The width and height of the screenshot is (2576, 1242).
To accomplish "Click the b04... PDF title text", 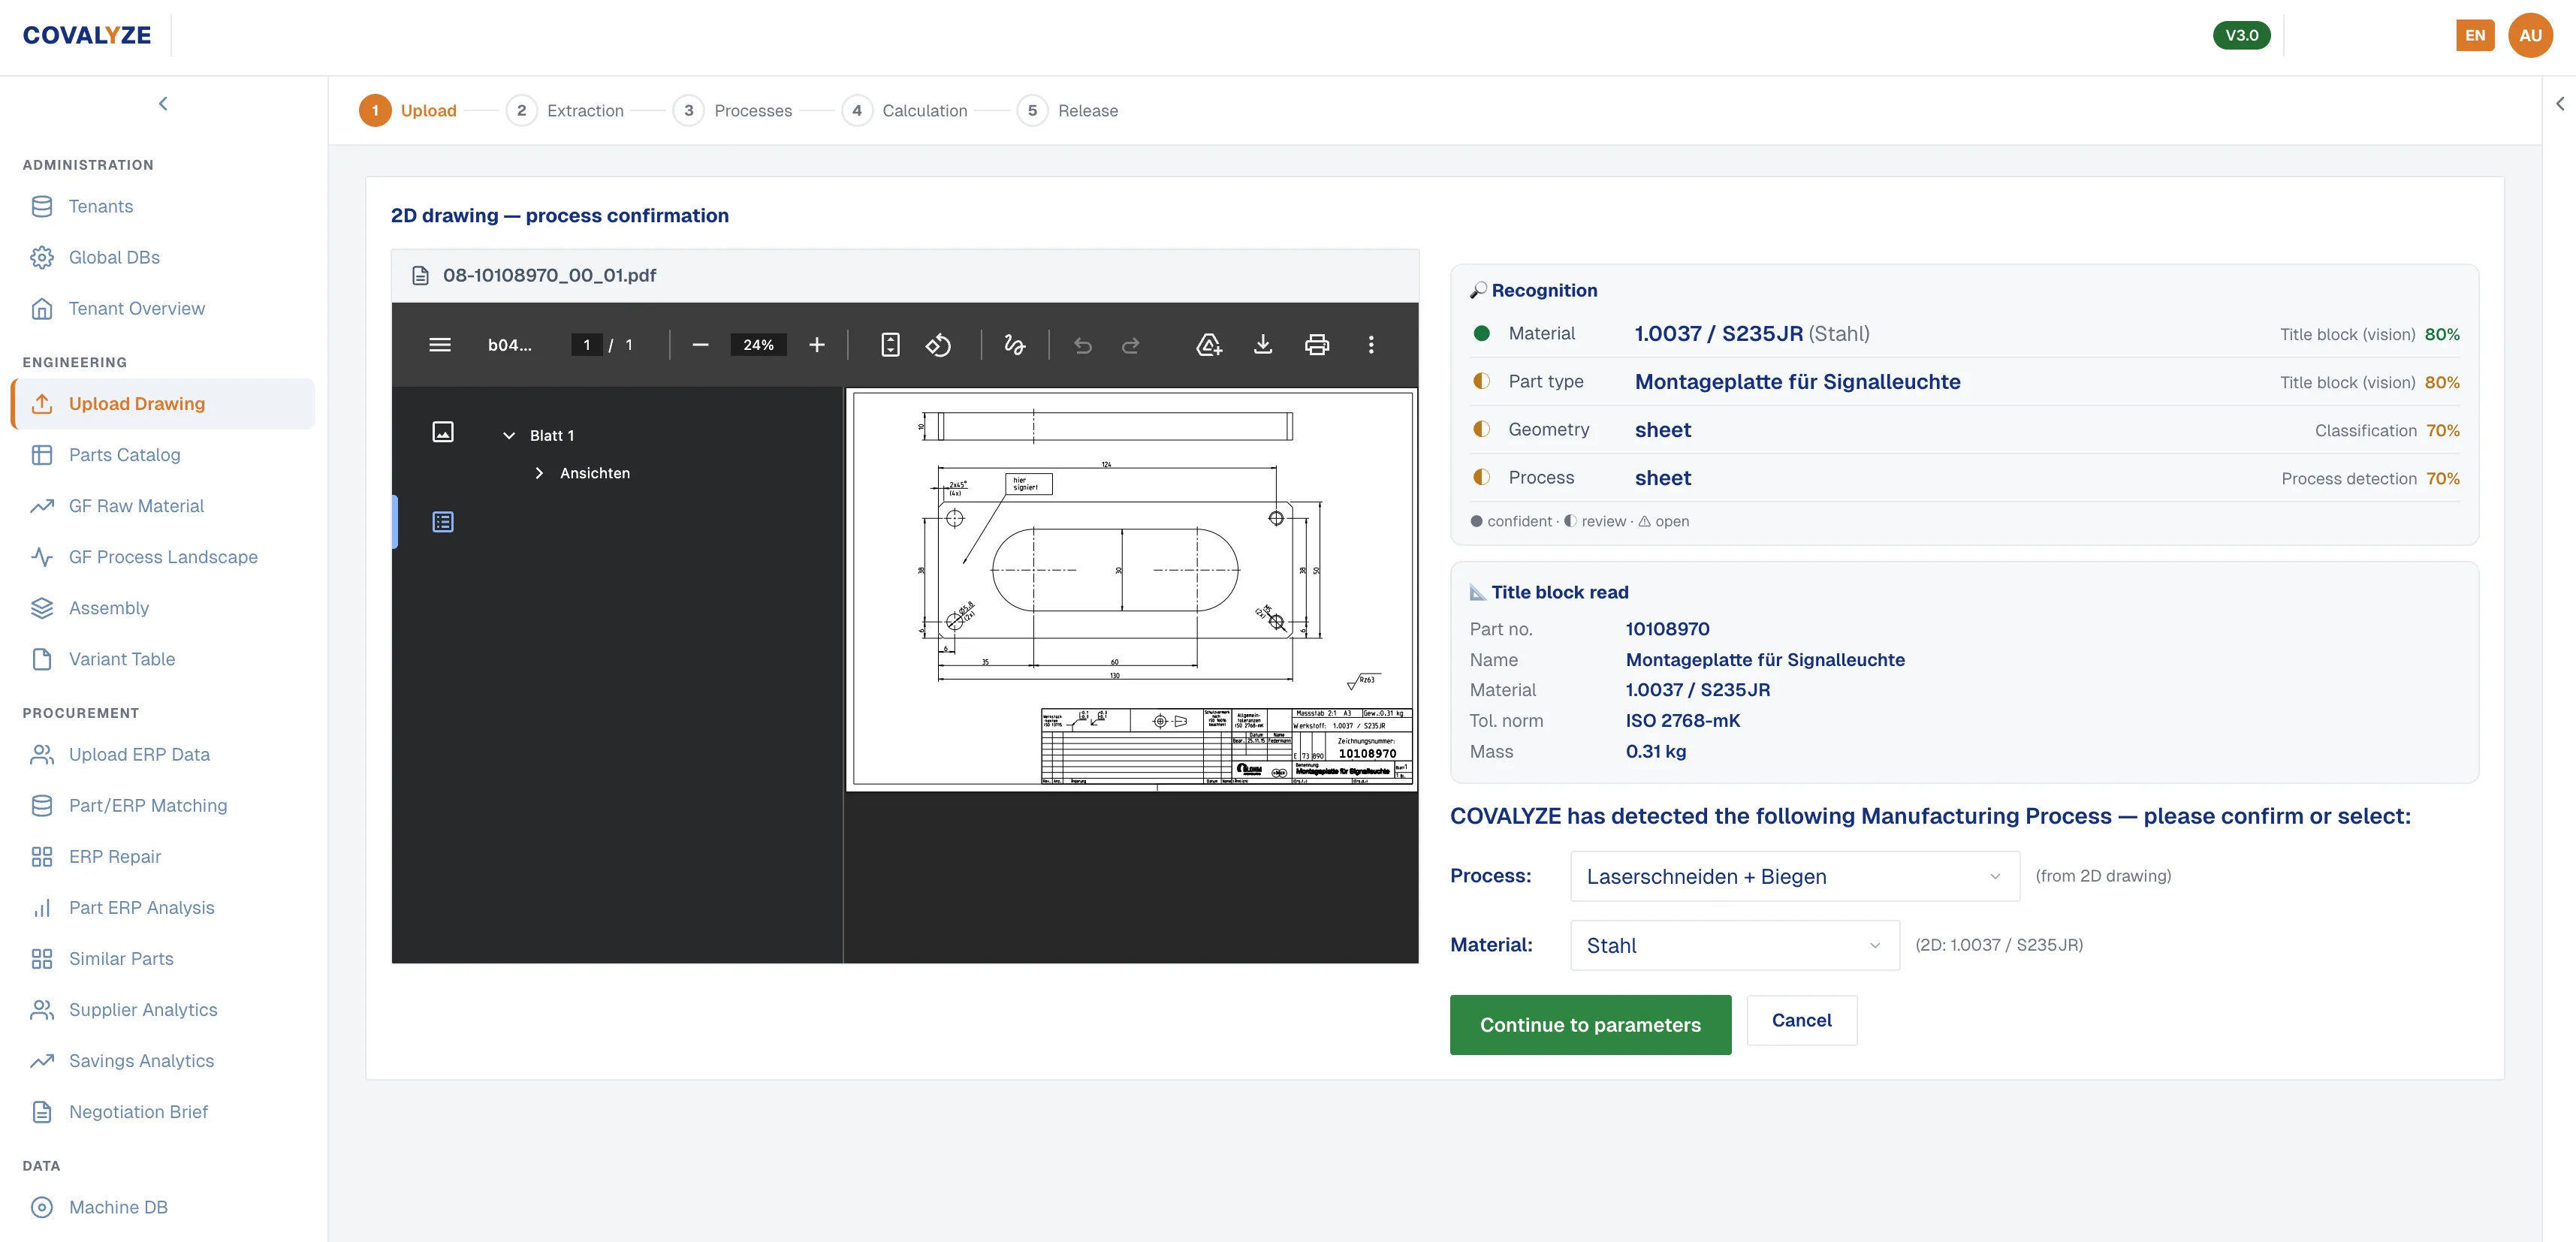I will click(x=510, y=345).
